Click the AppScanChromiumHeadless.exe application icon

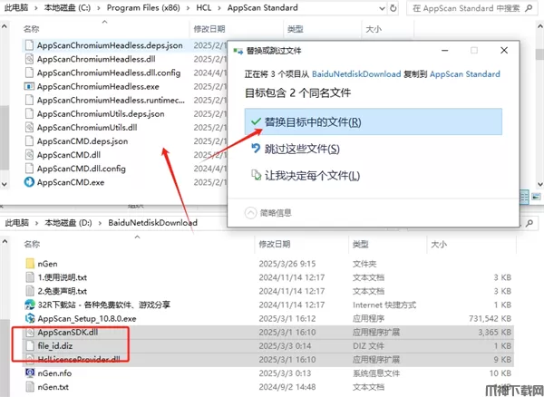(x=29, y=86)
